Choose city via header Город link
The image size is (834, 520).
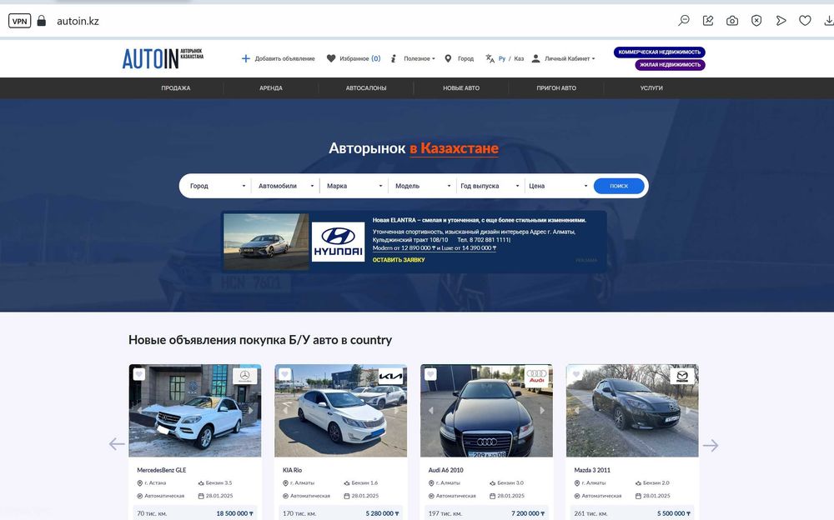465,58
